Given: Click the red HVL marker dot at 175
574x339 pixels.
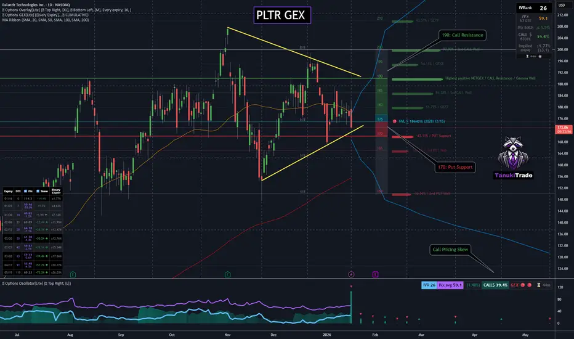Looking at the screenshot, I should click(394, 121).
